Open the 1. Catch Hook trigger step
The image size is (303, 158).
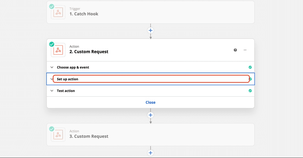(x=150, y=12)
